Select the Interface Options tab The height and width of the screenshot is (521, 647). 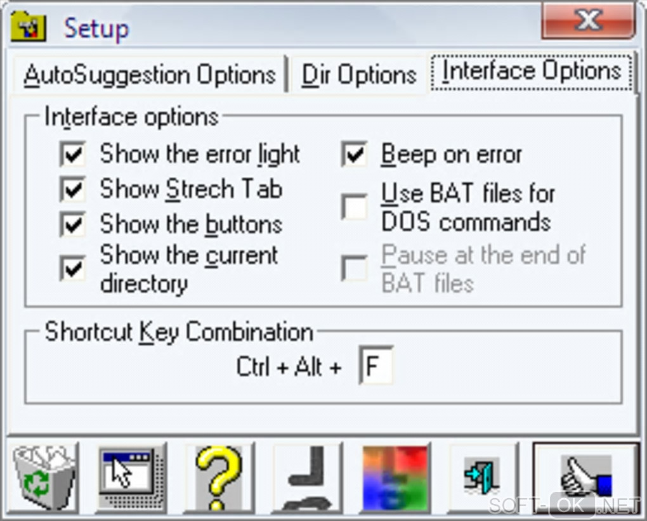click(531, 71)
